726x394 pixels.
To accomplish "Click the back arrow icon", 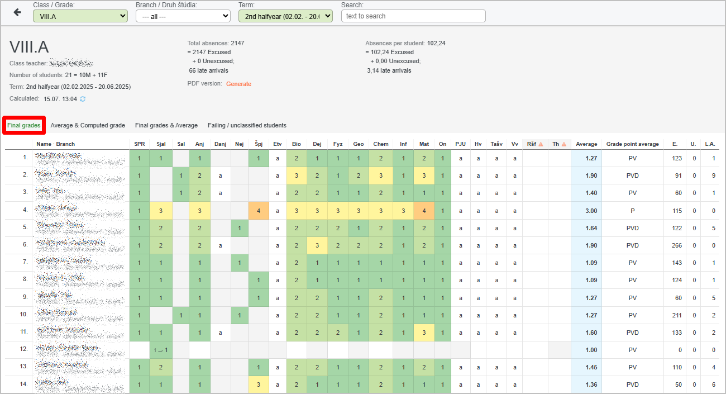I will (17, 12).
